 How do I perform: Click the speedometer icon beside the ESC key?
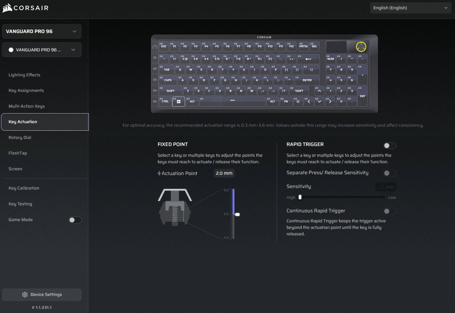(x=155, y=47)
